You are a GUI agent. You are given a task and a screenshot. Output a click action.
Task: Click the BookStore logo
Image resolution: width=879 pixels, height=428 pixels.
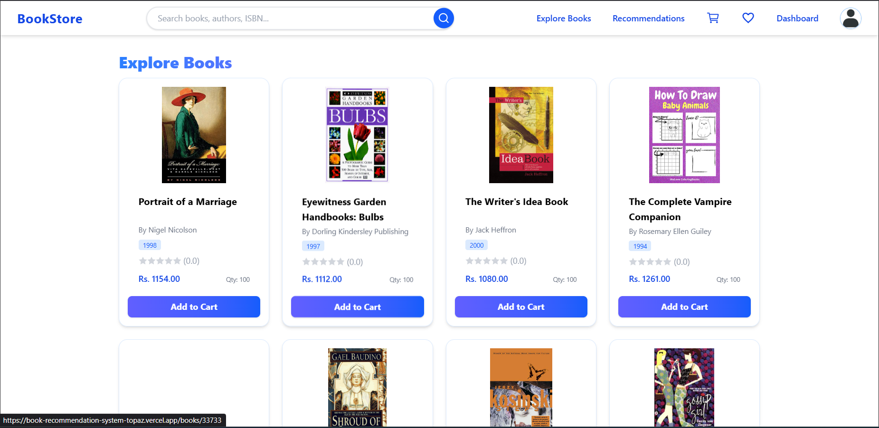coord(49,19)
